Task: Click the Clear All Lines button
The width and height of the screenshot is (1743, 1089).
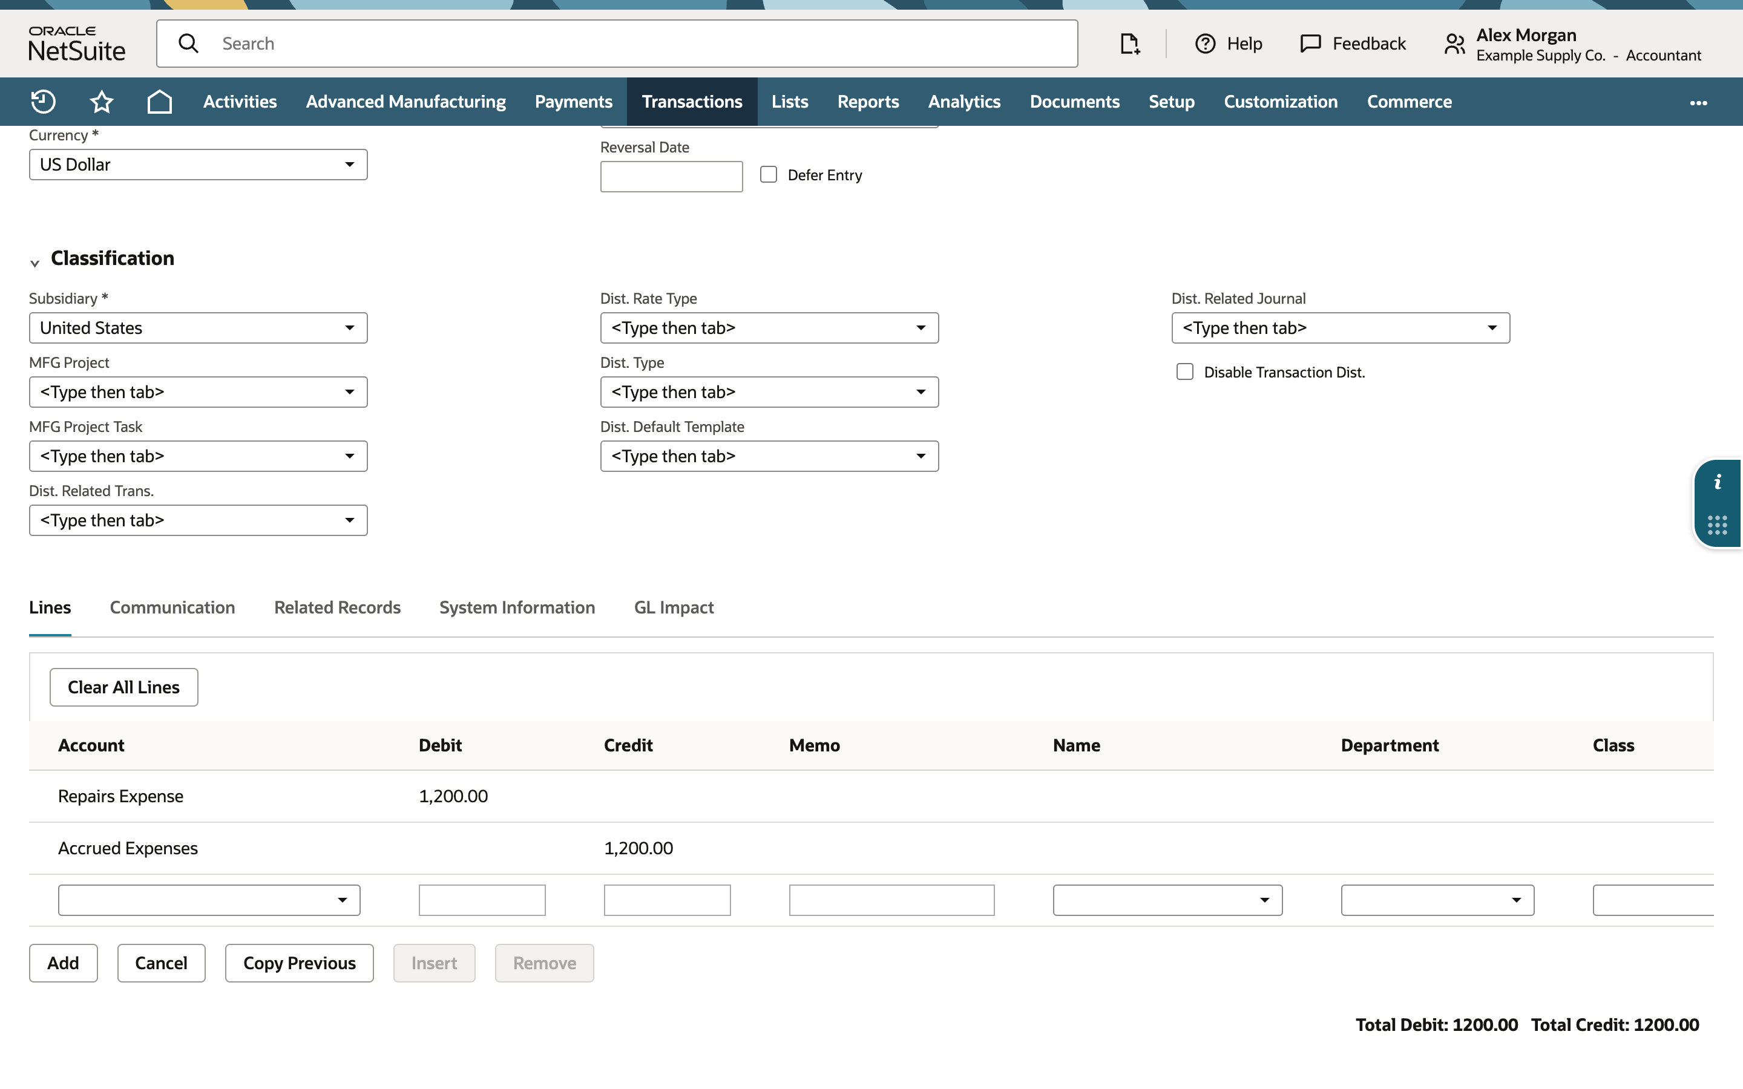Action: 124,687
